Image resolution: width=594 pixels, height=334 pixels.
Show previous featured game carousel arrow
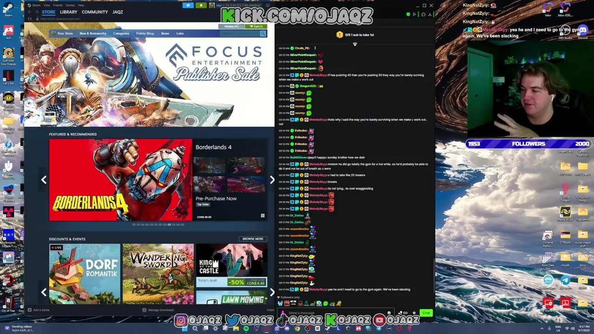coord(44,180)
